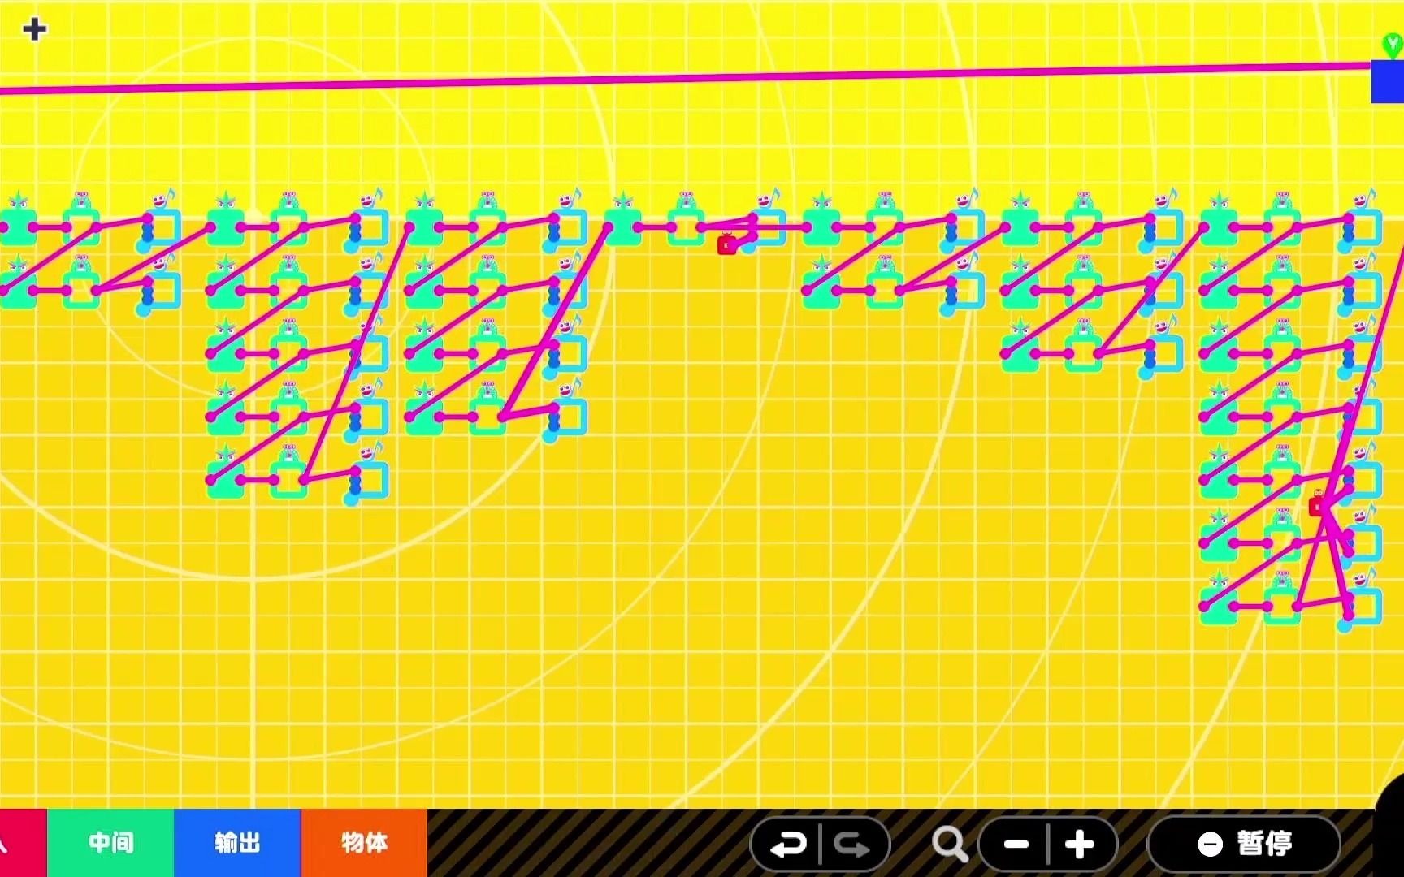Switch to the 输出 (Output) Nodon tab
The width and height of the screenshot is (1404, 877).
point(237,843)
